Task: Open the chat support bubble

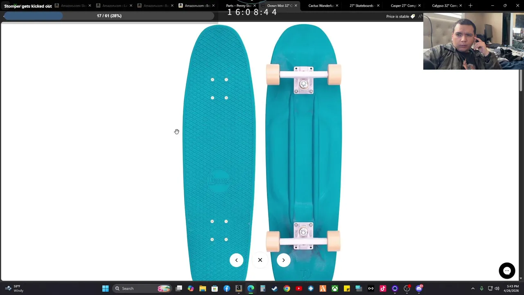Action: 507,270
